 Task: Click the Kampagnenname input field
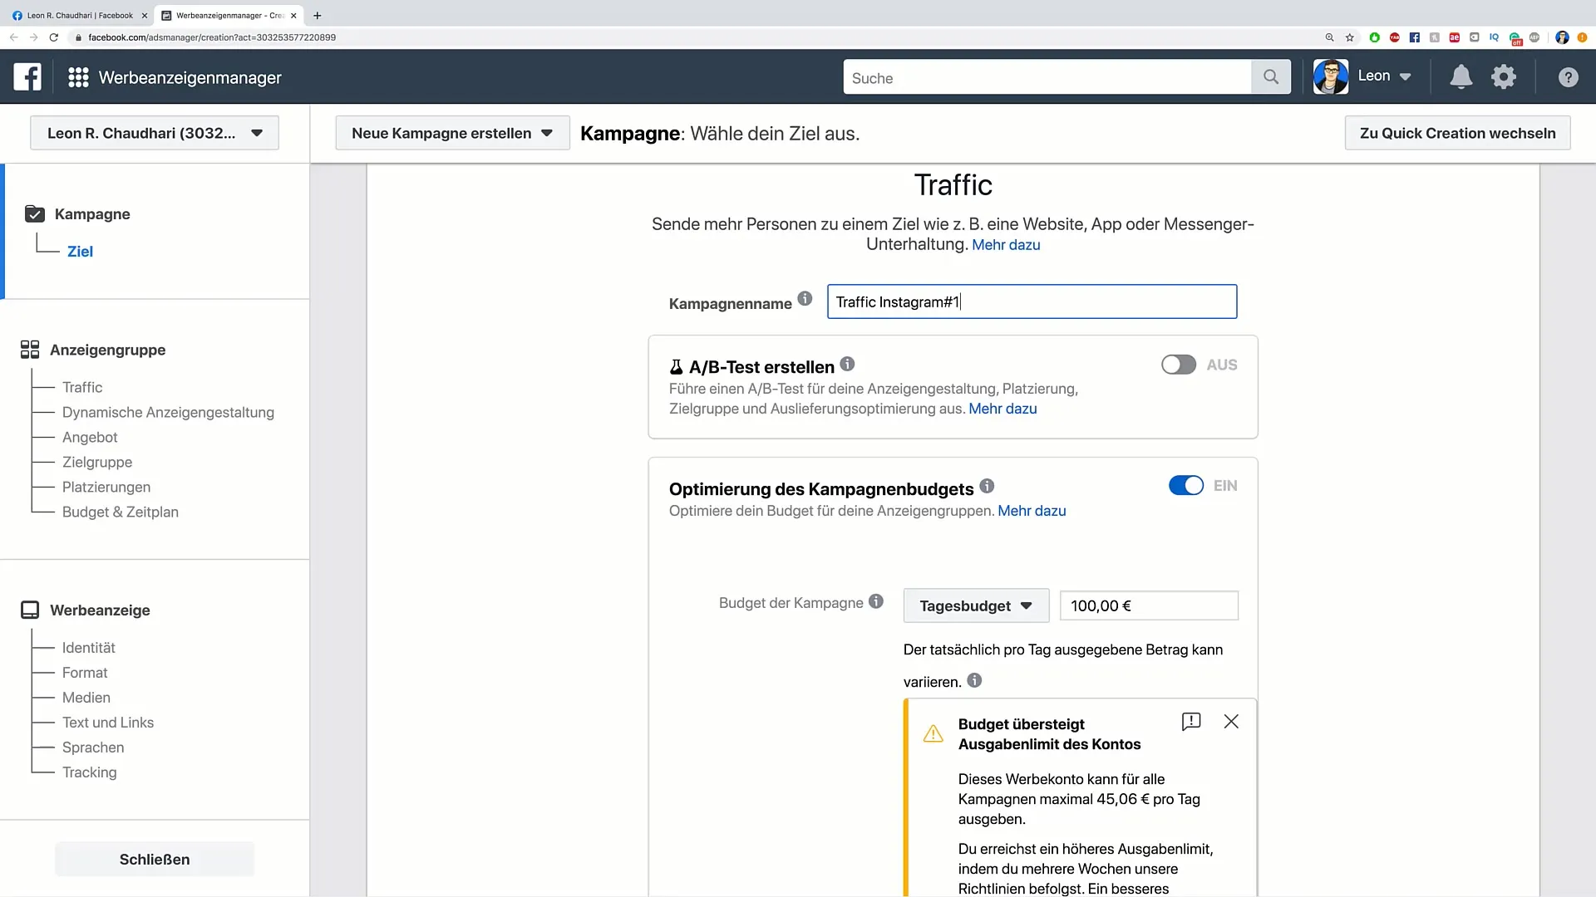click(x=1032, y=301)
